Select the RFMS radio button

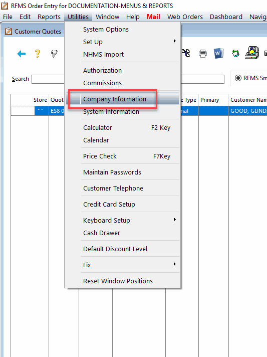(x=238, y=78)
